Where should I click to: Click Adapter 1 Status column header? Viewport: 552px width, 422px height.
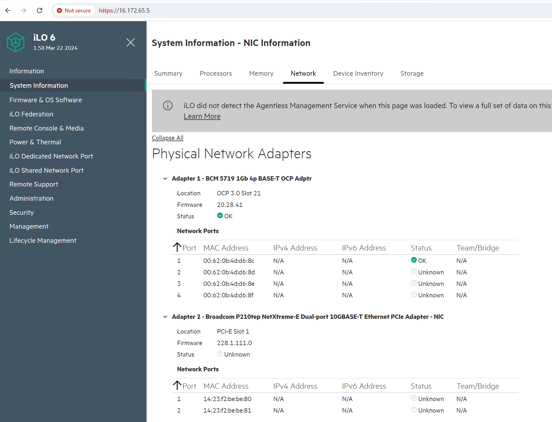point(421,248)
